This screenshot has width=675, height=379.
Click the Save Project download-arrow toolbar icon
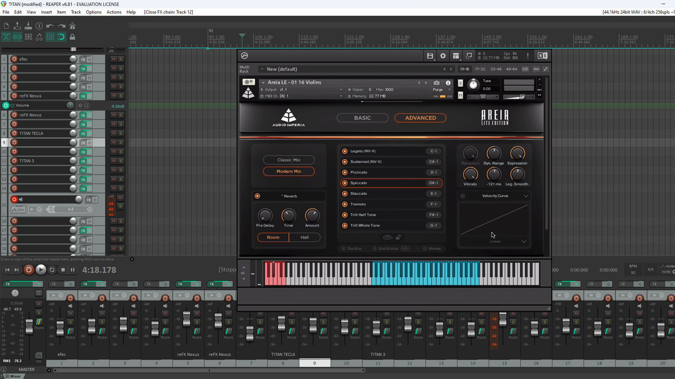tap(28, 26)
